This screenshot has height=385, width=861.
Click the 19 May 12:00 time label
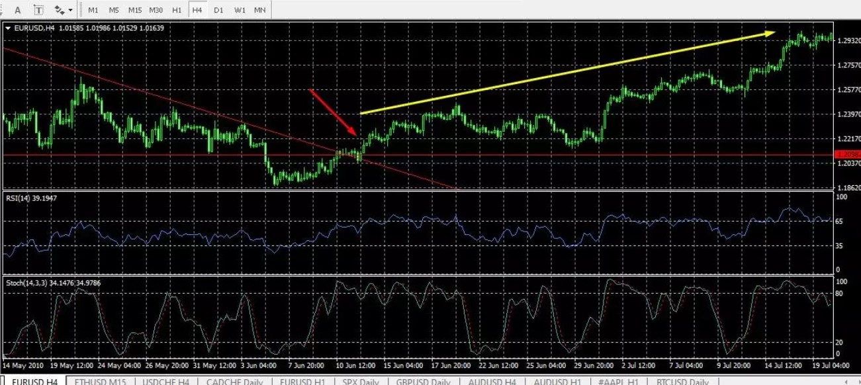[x=73, y=365]
